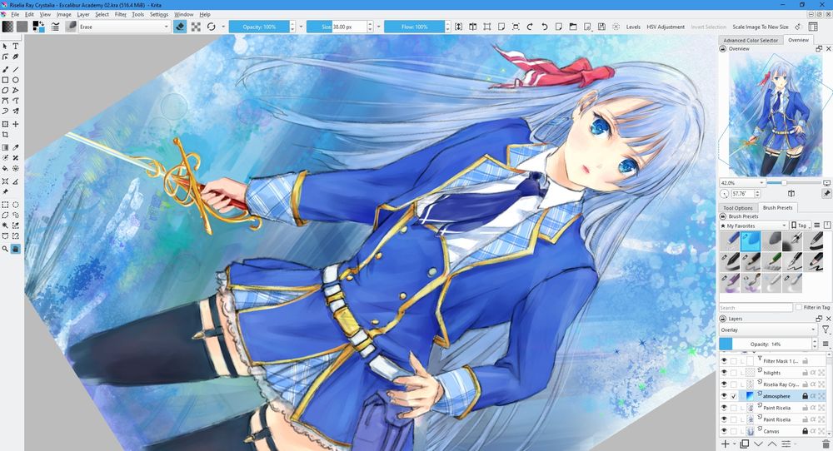Toggle visibility of Filter Mask 1 layer
This screenshot has width=833, height=451.
click(x=724, y=361)
